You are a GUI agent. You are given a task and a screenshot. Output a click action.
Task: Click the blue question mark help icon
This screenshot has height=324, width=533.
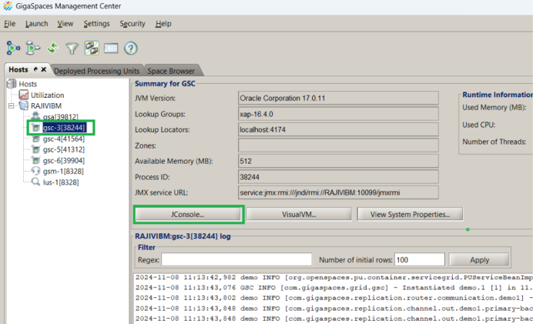[130, 48]
